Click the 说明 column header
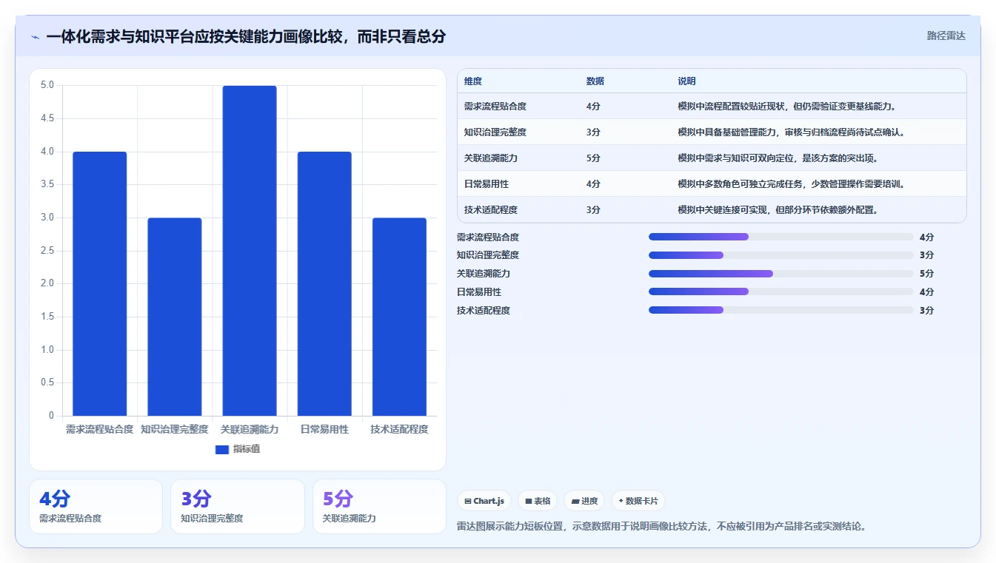The width and height of the screenshot is (996, 563). 686,81
